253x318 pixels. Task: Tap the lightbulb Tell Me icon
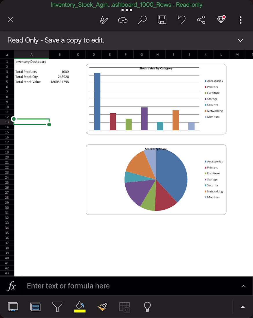(147, 307)
